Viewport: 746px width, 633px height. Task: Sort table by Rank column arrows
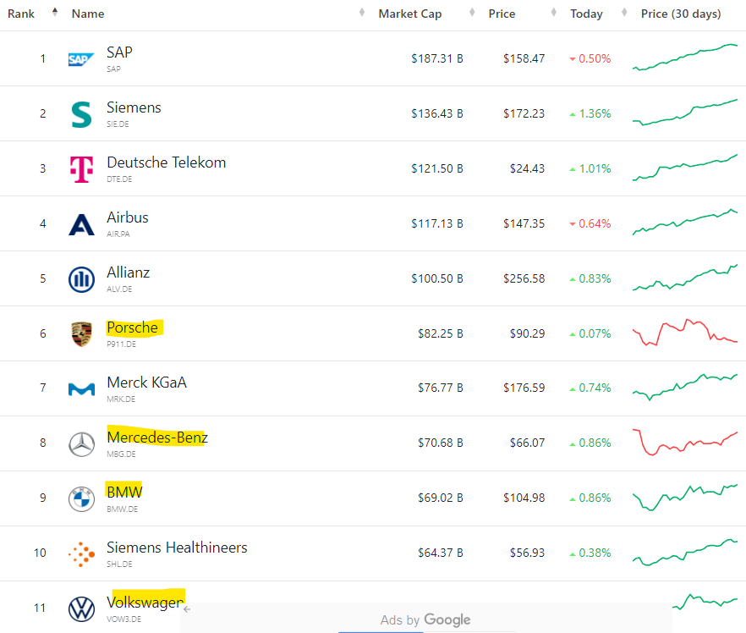55,13
